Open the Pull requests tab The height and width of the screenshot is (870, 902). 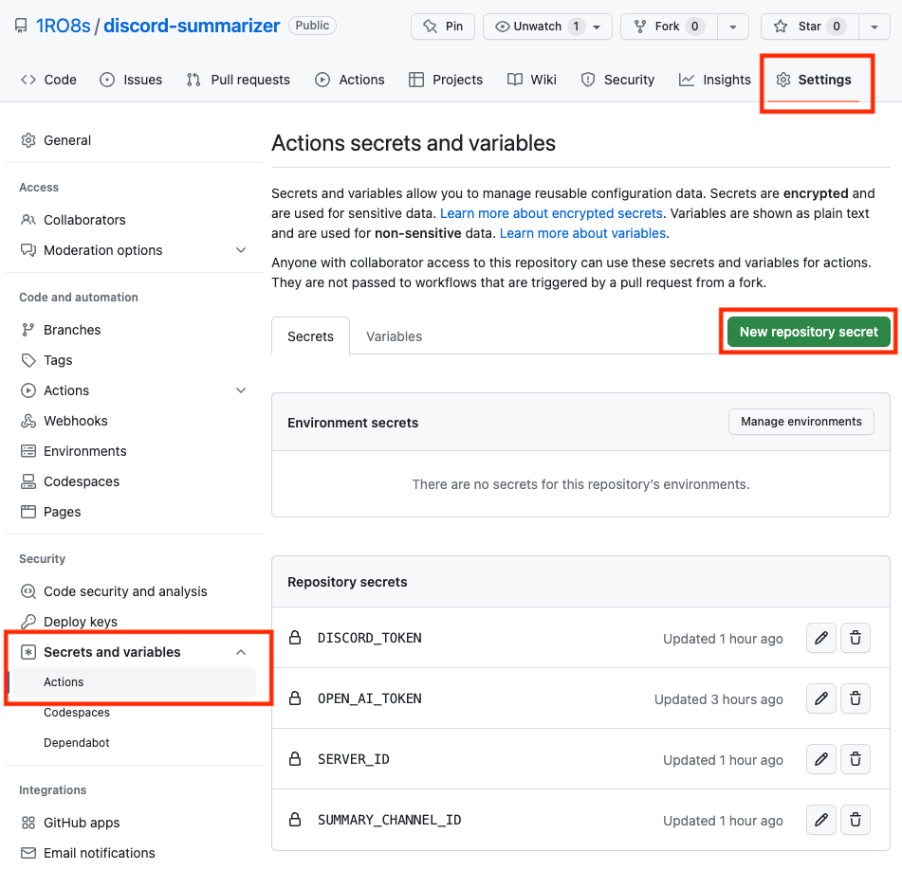(x=238, y=80)
